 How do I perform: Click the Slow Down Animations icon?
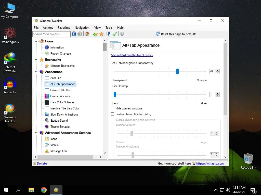click(x=47, y=115)
